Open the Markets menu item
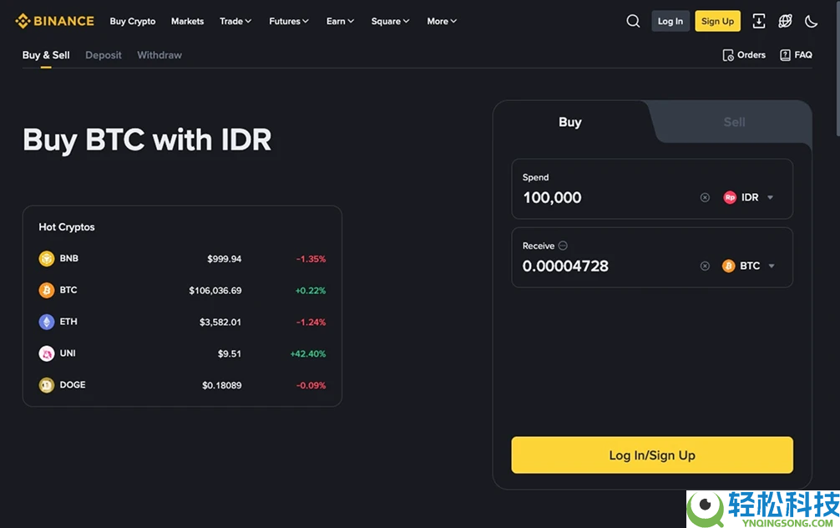840x528 pixels. pos(187,21)
